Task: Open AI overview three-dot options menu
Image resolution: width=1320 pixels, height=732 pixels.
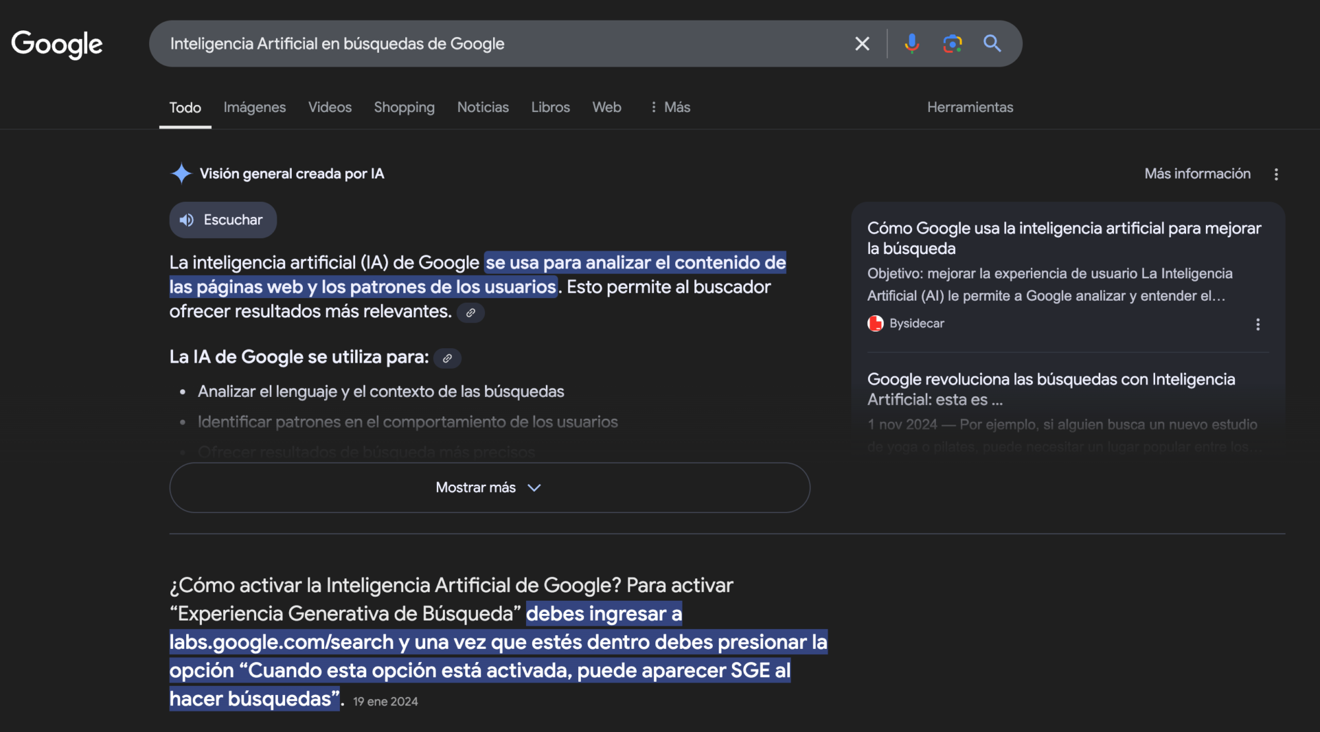Action: 1276,174
